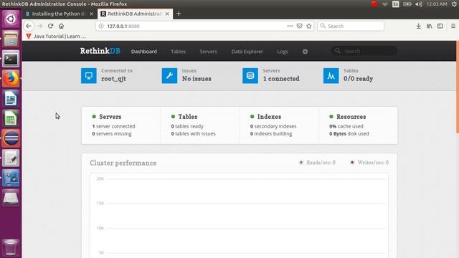Show site information for 127.0.0.1
This screenshot has width=459, height=258.
point(101,26)
